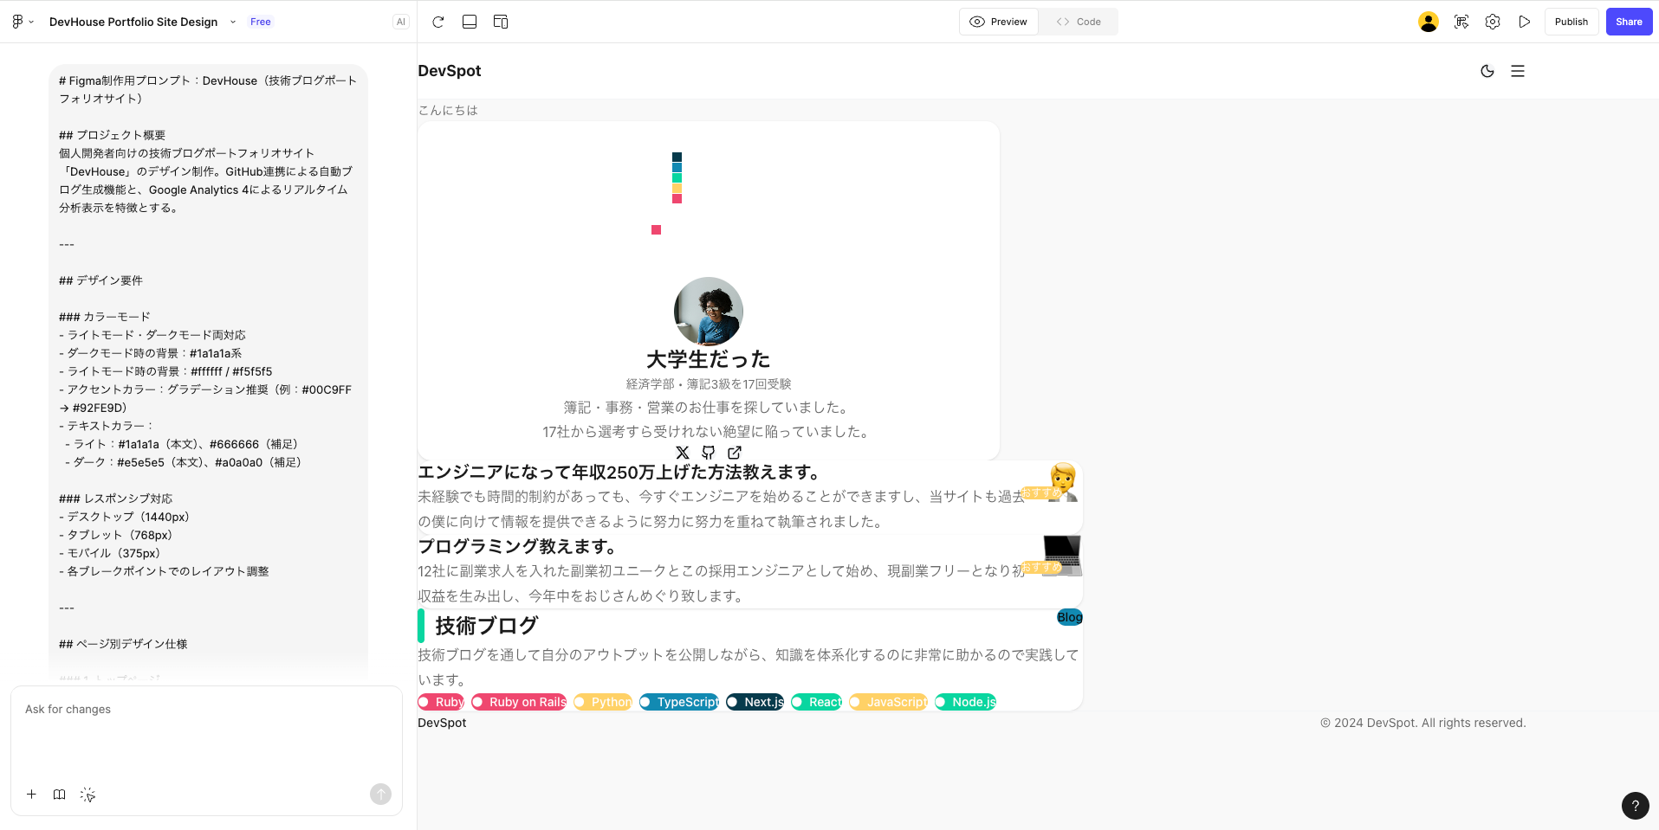Open the GitHub icon under the profile card
The width and height of the screenshot is (1659, 830).
point(708,453)
